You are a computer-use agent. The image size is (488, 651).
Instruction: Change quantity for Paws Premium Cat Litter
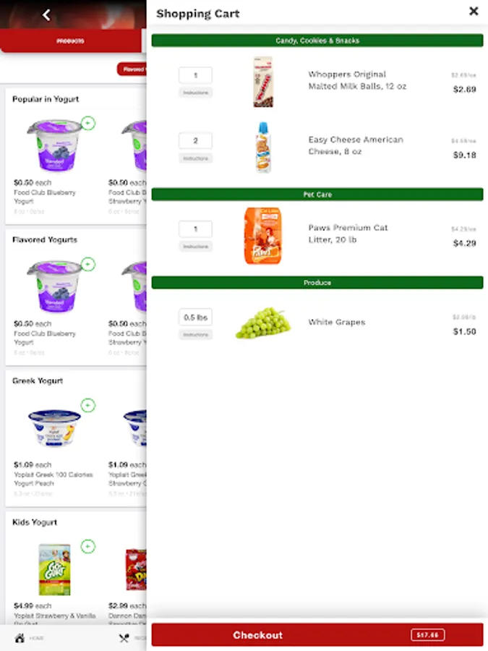click(195, 229)
